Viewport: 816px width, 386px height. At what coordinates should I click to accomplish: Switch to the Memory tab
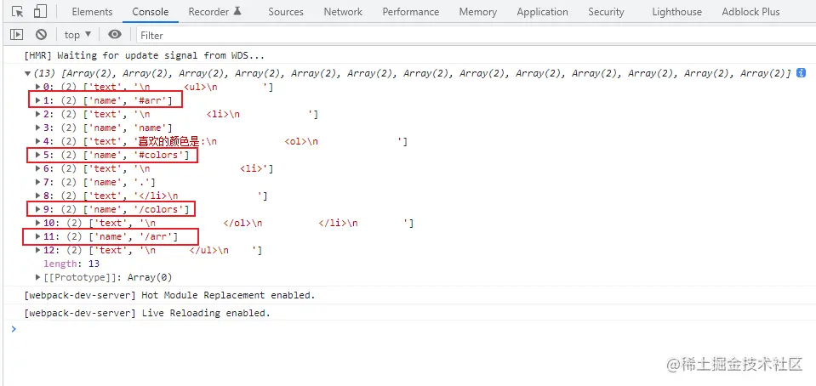point(477,11)
